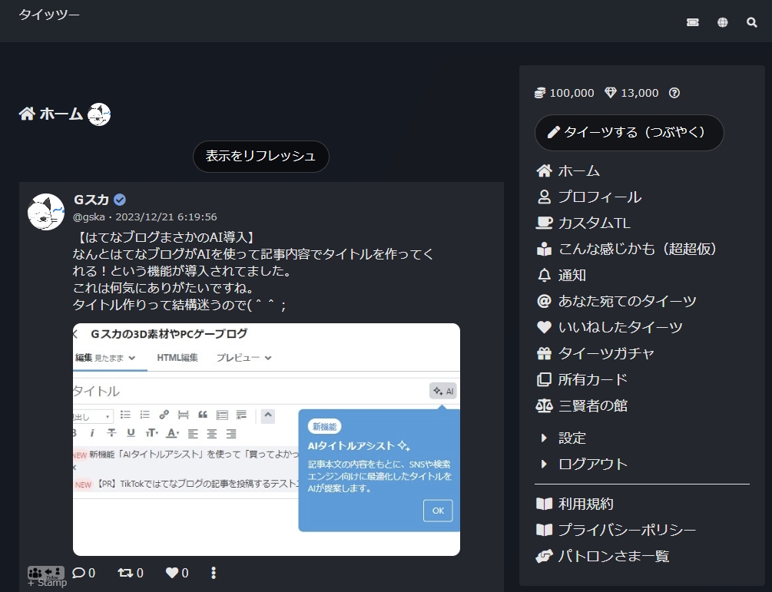
Task: Click the verified badge next to Gスカ
Action: pos(120,200)
